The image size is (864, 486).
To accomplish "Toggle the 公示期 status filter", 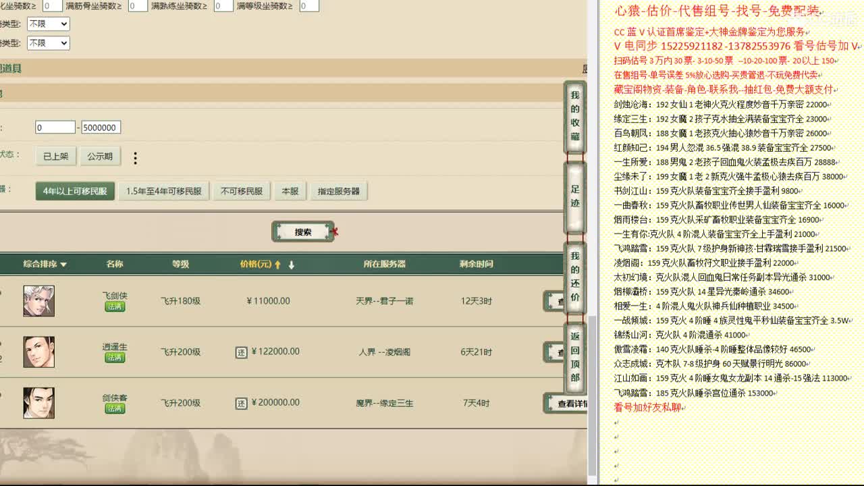I will 100,156.
